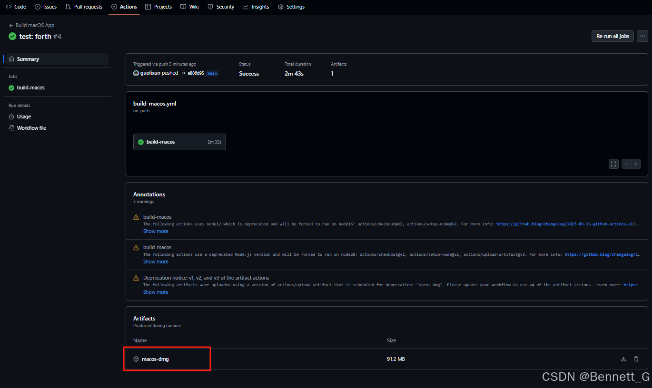
Task: Click build-macos title of node20 annotation
Action: (x=157, y=247)
